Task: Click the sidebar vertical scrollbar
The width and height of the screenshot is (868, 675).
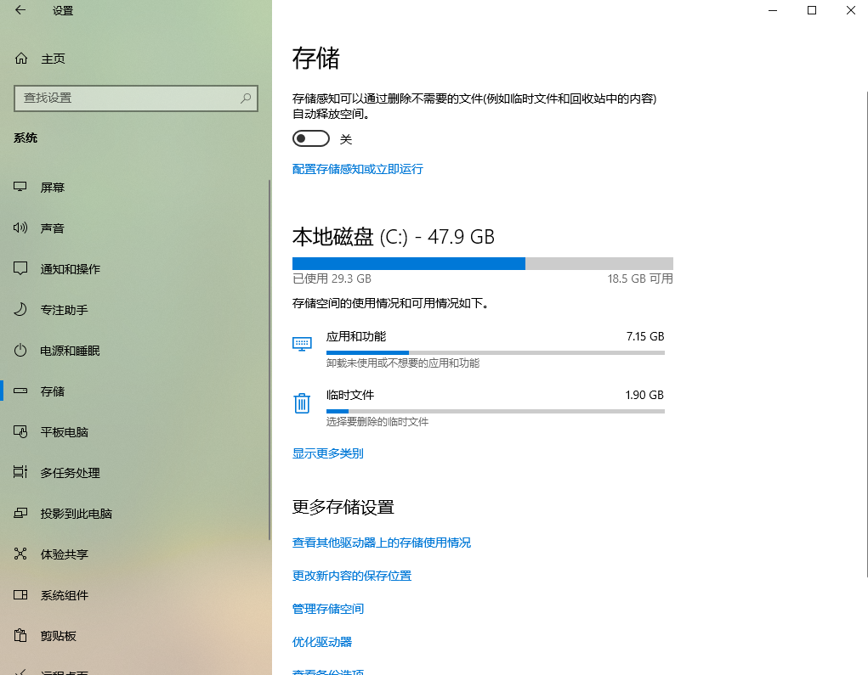Action: pyautogui.click(x=269, y=359)
